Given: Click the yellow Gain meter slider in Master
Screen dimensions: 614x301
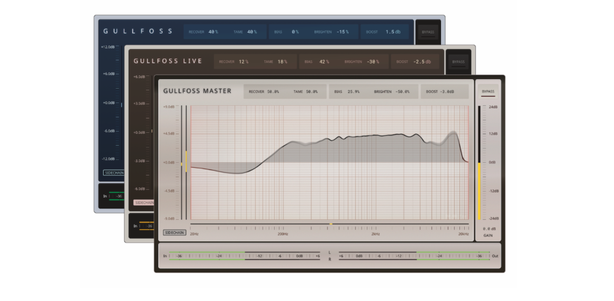Looking at the screenshot, I should point(480,190).
